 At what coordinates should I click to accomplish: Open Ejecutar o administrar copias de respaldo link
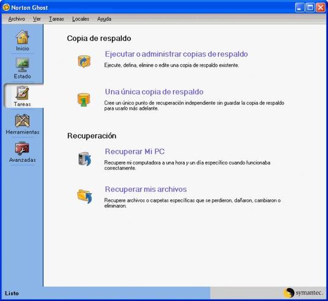coord(176,54)
